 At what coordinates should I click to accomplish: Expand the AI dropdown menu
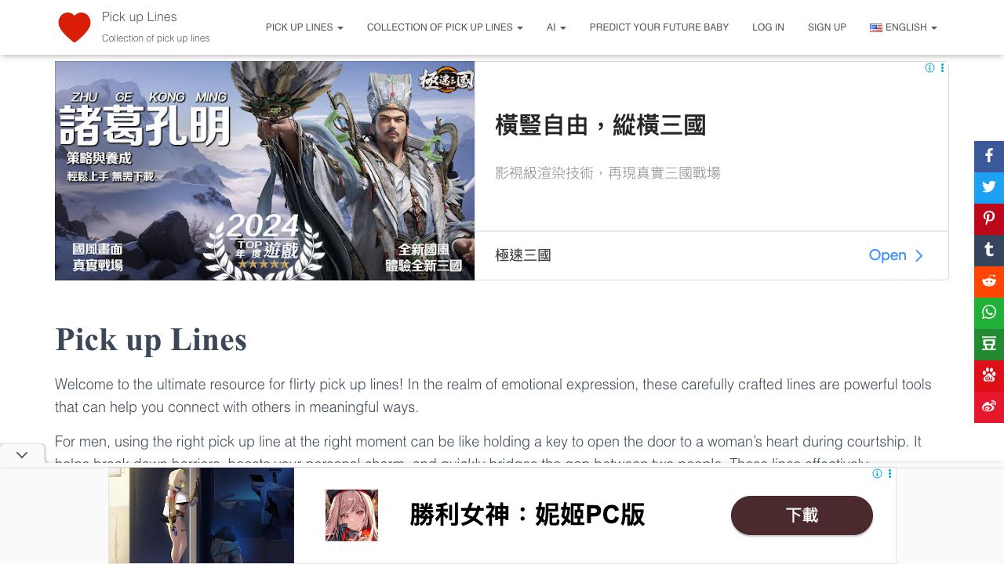pos(556,27)
